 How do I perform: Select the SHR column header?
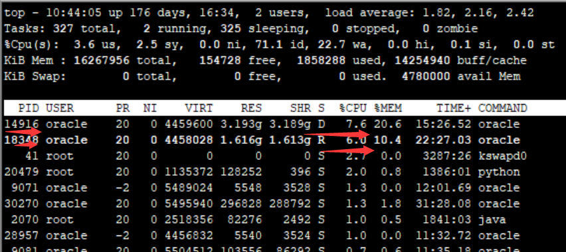click(x=300, y=108)
